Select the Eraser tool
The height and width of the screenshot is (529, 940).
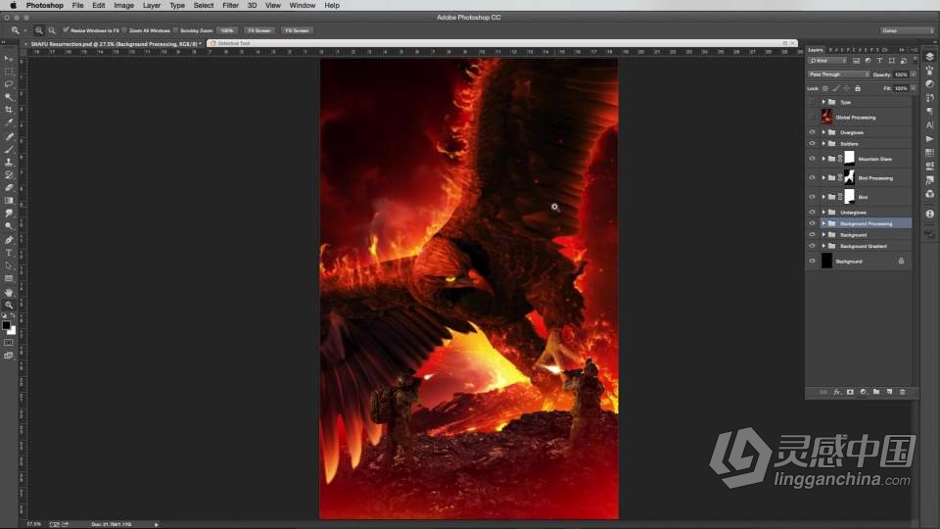(9, 188)
